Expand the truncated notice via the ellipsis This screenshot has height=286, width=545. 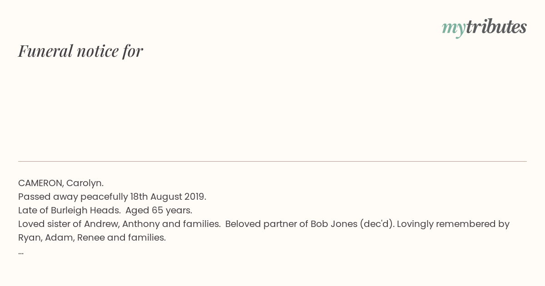pos(21,252)
